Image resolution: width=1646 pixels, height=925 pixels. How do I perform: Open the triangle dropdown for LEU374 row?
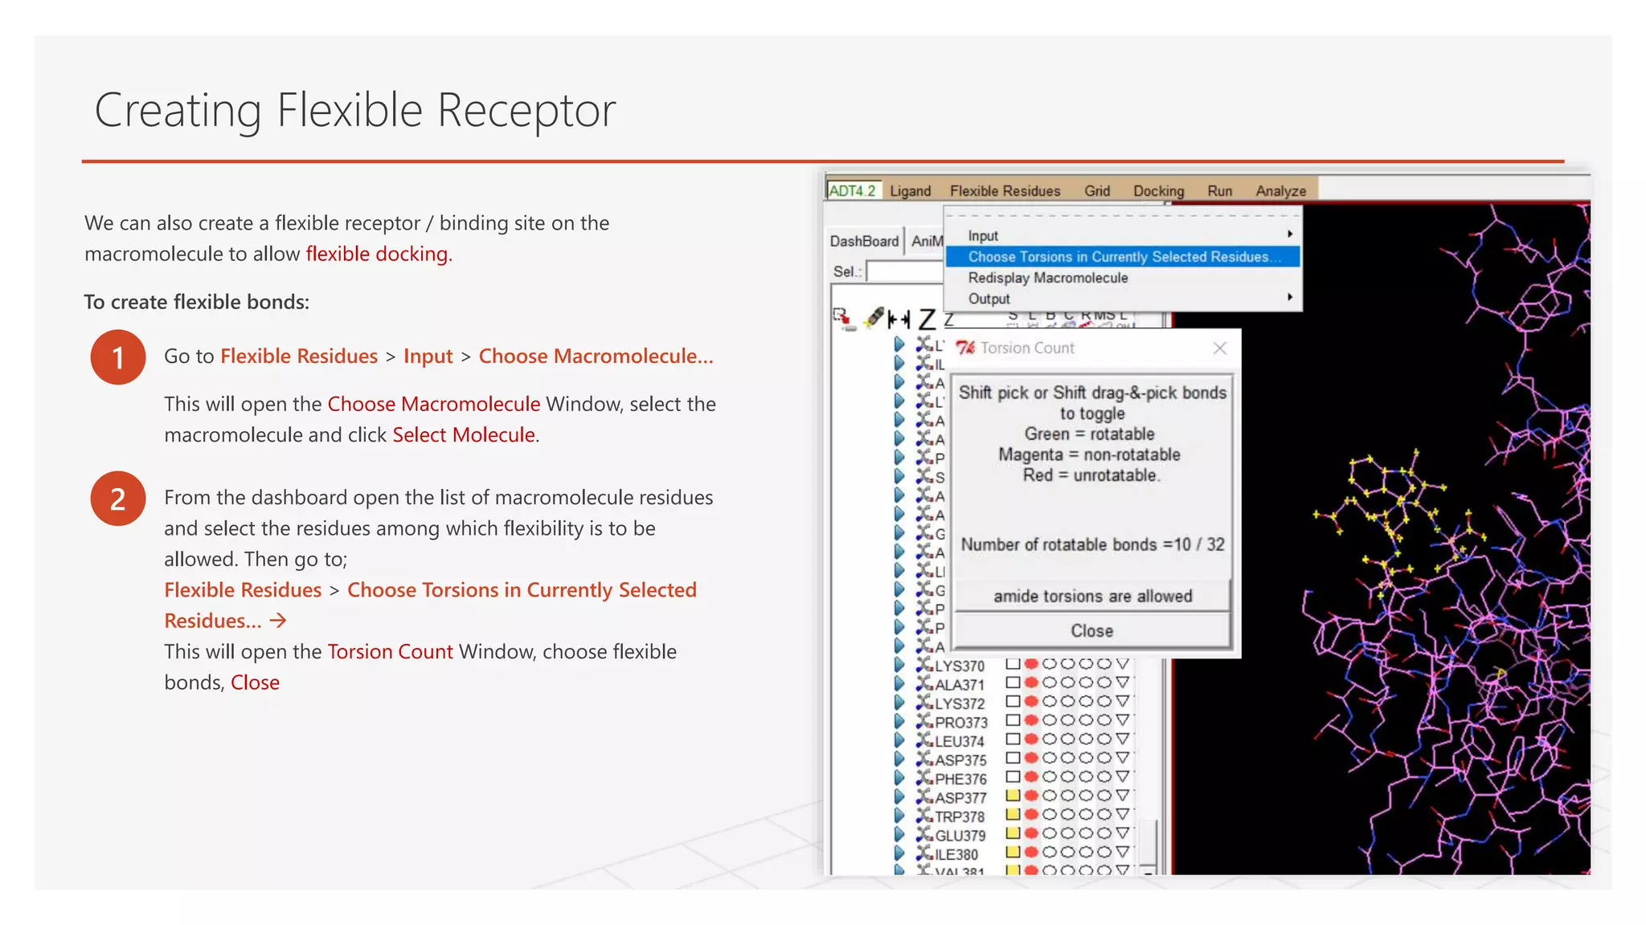pos(1123,740)
